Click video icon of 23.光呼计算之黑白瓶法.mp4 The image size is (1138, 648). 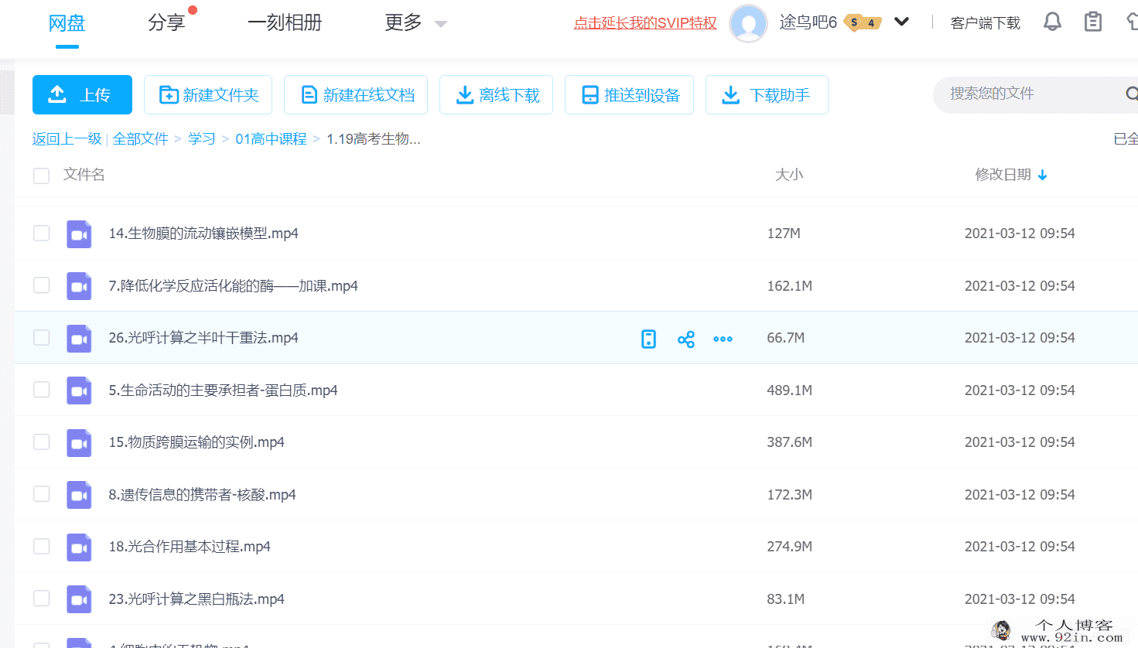[79, 599]
